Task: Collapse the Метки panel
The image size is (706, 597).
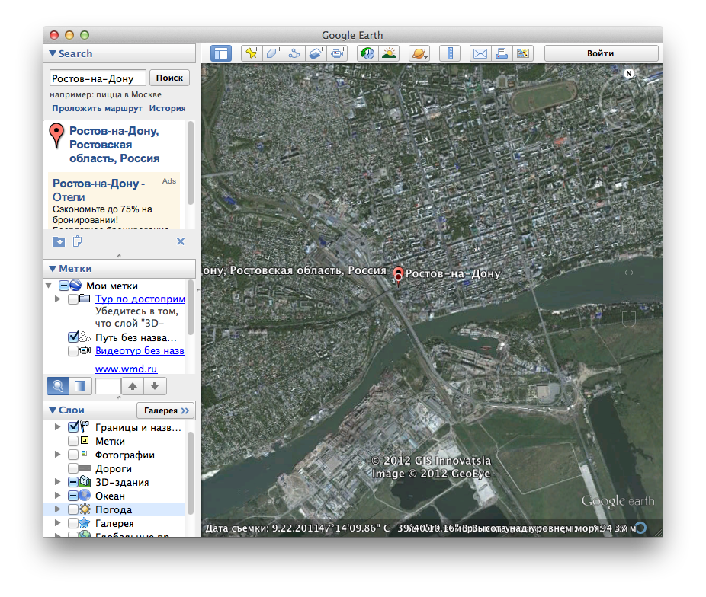Action: coord(53,268)
